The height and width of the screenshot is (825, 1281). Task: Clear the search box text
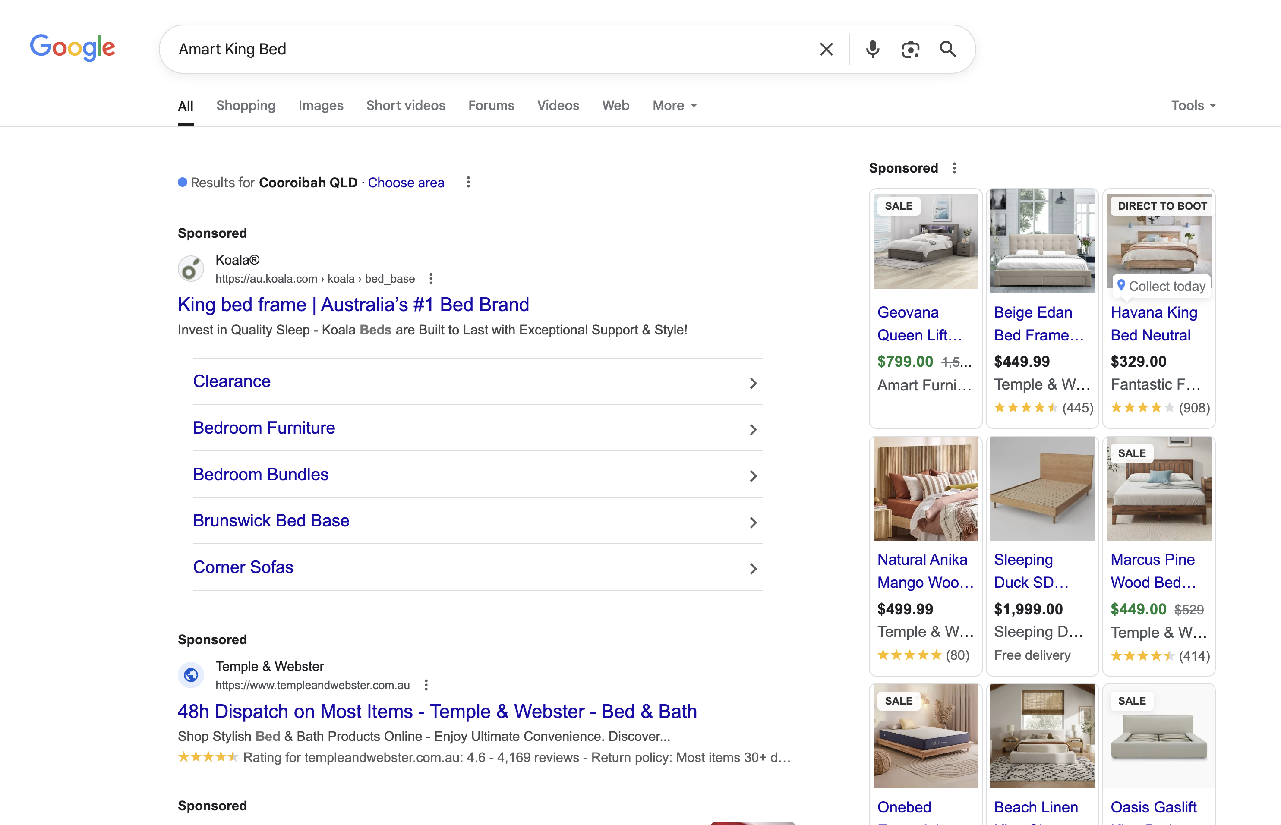(826, 49)
